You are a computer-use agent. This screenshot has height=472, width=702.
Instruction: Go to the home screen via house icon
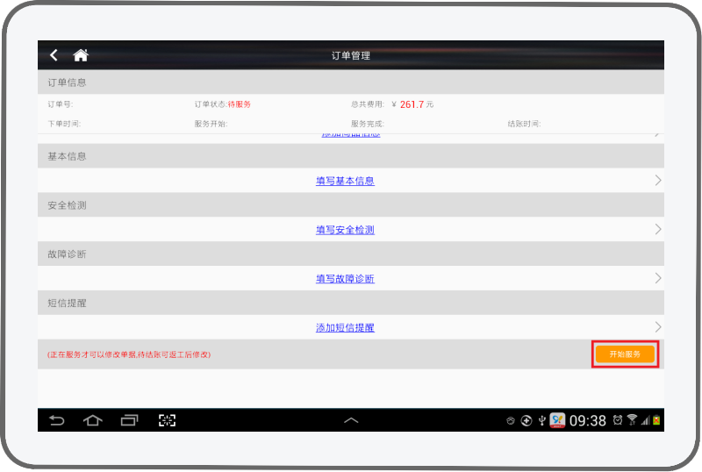(x=81, y=55)
